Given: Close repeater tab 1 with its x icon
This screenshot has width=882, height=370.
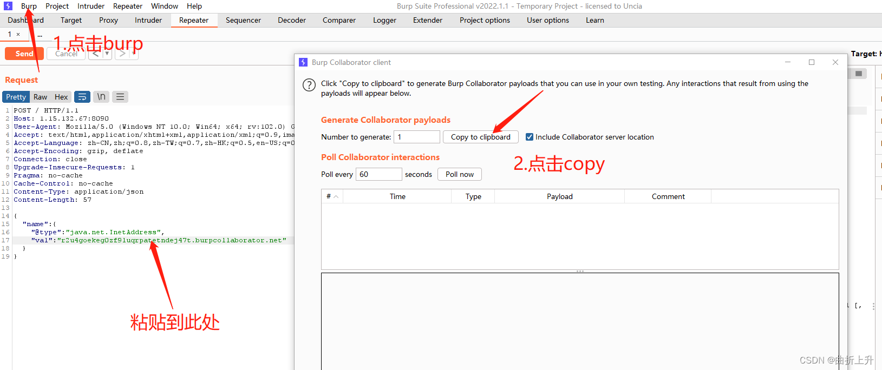Looking at the screenshot, I should (x=18, y=34).
